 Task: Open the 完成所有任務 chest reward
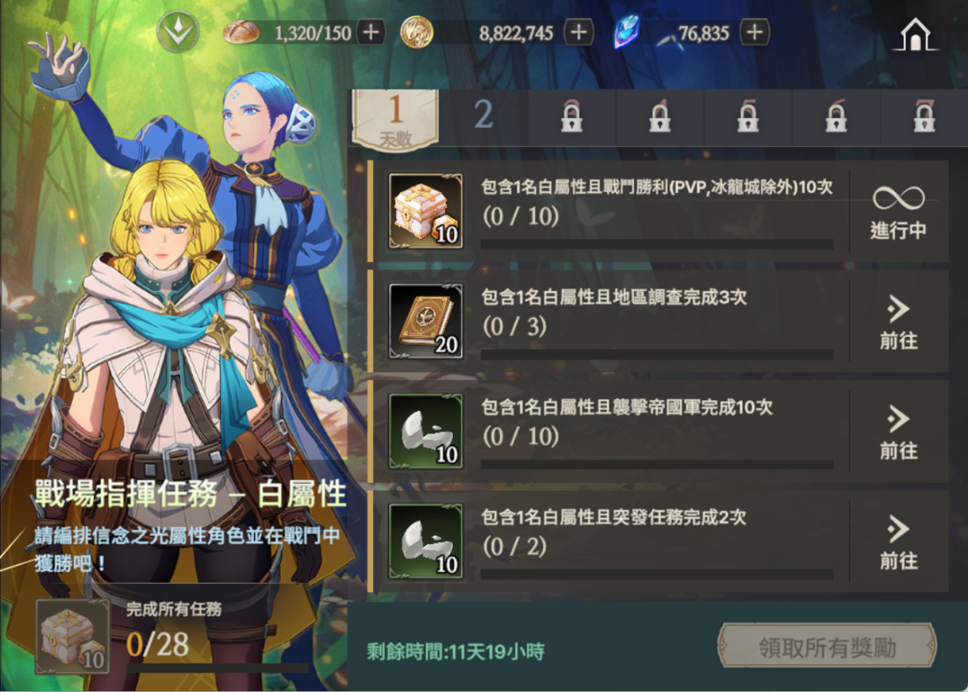coord(73,637)
